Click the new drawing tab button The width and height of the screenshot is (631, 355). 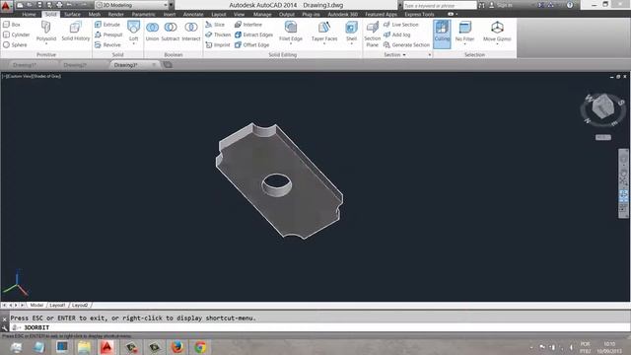[x=168, y=65]
